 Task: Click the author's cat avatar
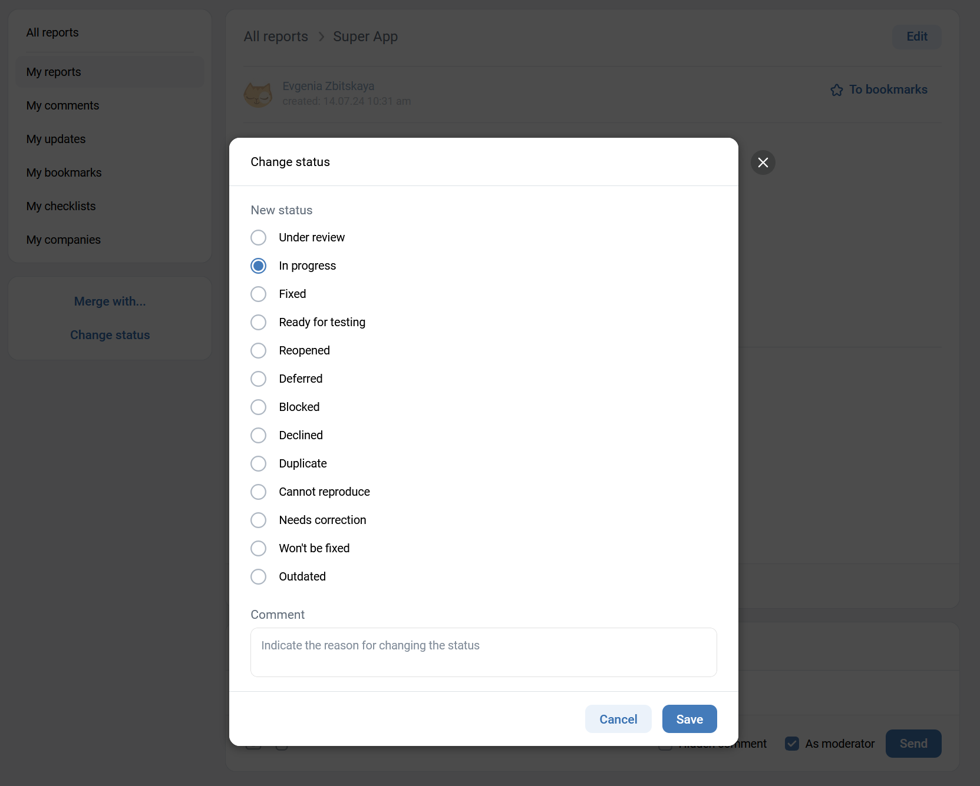coord(258,94)
